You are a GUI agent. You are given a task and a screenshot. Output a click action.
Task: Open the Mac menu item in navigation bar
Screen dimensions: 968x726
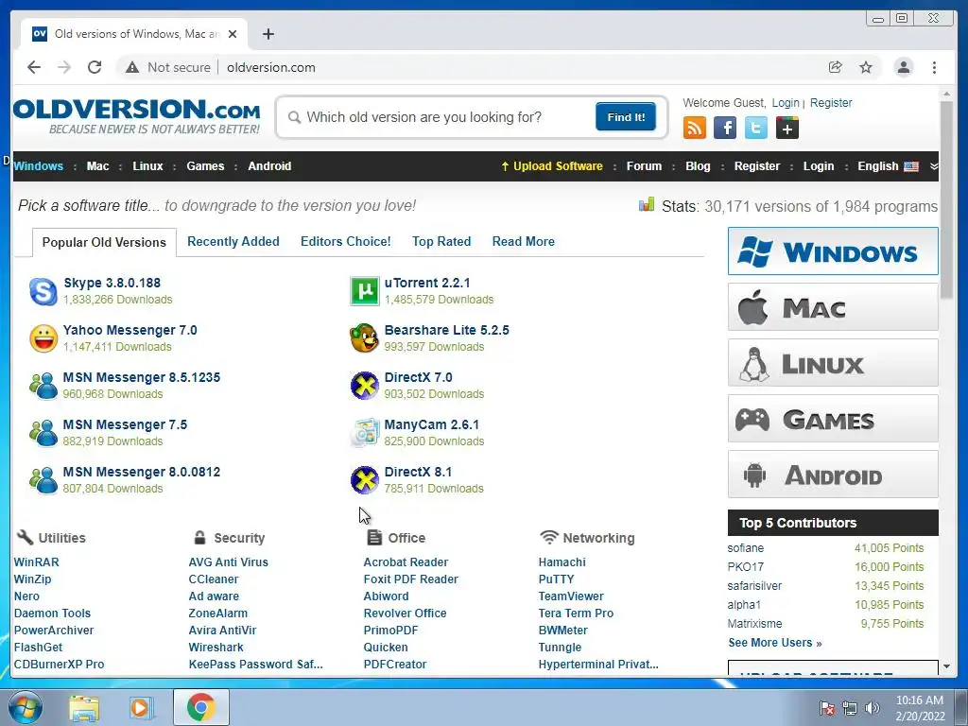click(97, 166)
